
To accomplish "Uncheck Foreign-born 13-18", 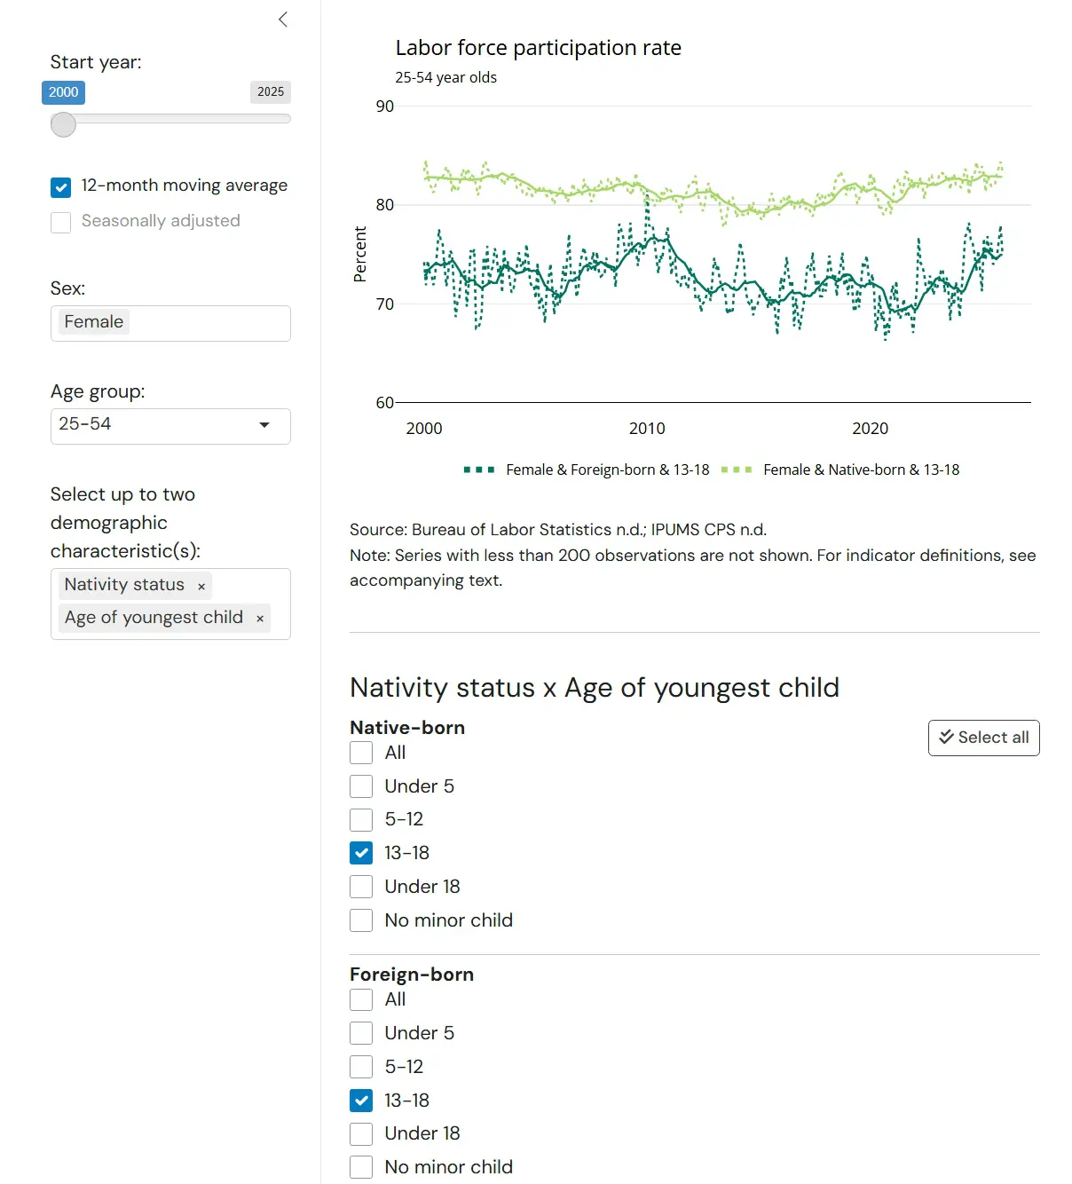I will (361, 1101).
